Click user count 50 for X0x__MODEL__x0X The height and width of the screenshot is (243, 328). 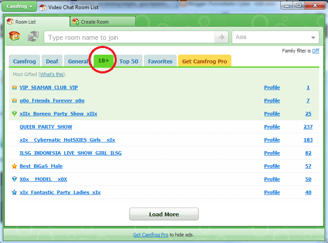308,179
